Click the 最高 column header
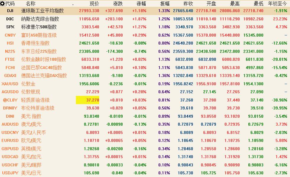This screenshot has height=177, width=290. tap(235, 4)
